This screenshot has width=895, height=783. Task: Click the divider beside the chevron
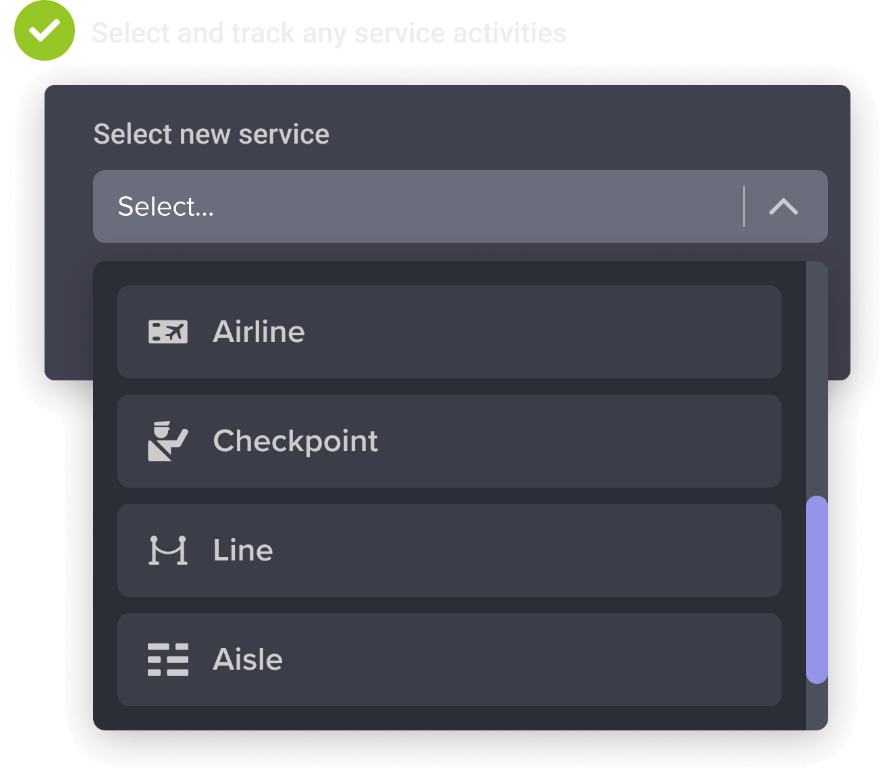pos(744,206)
